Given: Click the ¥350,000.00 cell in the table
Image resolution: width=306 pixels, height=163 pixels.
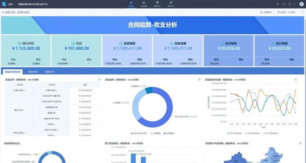Looking at the screenshot, I should pyautogui.click(x=85, y=101).
